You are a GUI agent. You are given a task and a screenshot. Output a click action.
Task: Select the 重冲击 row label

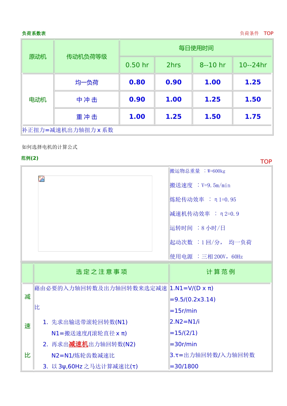[x=87, y=117]
